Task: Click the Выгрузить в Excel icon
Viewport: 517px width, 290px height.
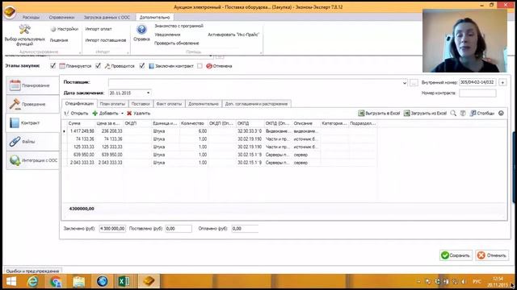Action: 361,113
